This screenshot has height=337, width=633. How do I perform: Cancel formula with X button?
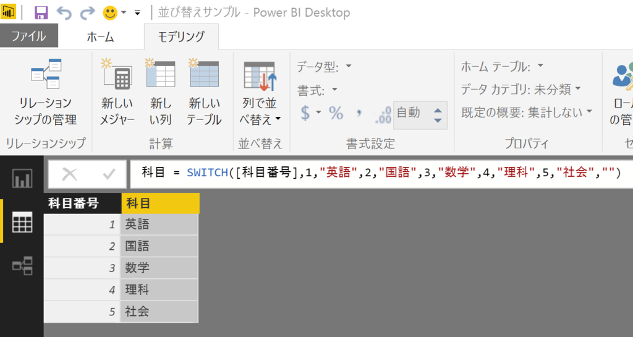pyautogui.click(x=69, y=174)
